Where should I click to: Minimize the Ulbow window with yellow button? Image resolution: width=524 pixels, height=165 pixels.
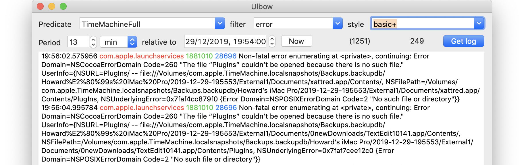coord(52,6)
